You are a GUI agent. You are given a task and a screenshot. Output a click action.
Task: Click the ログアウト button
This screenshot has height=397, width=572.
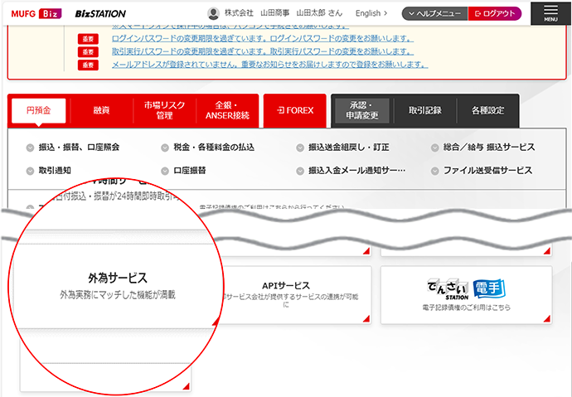point(495,13)
